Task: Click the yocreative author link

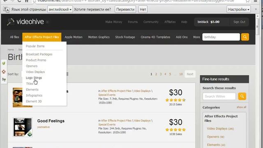Action: 44,127
